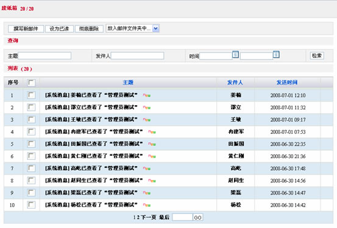
Task: Click the New badge on the 09:17 message
Action: 147,120
